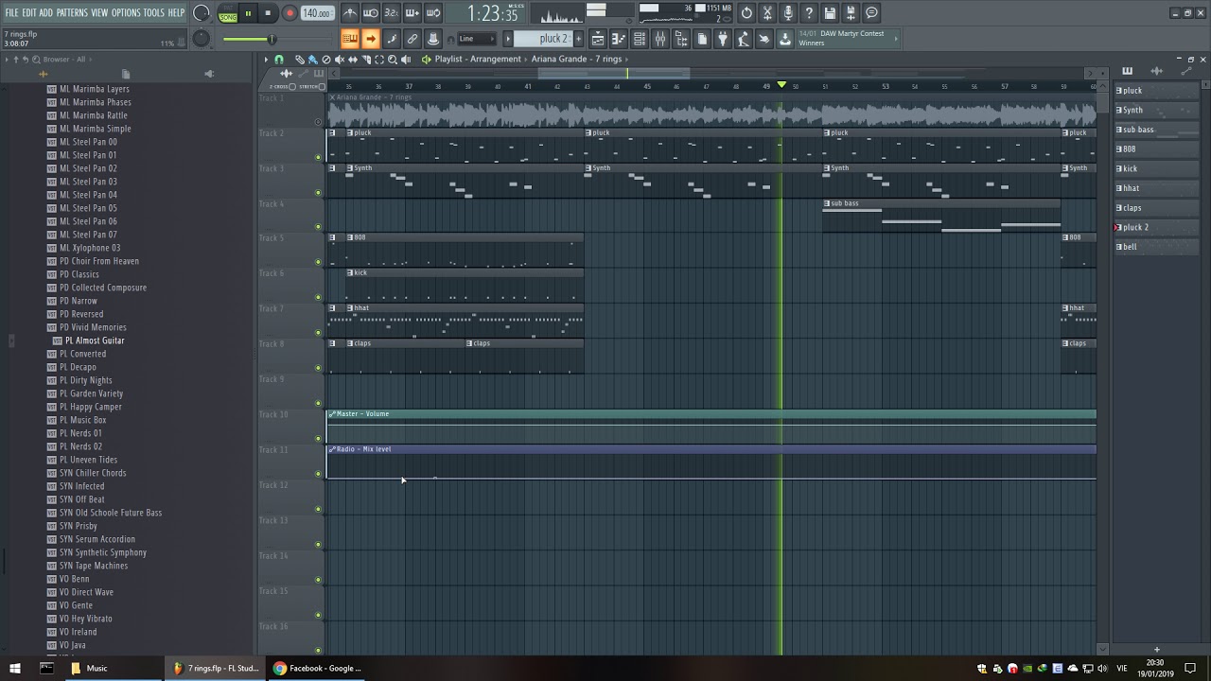The height and width of the screenshot is (681, 1211).
Task: Open Windows Start menu
Action: [x=14, y=668]
